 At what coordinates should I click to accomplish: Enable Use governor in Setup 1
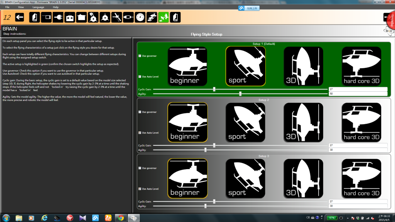(x=140, y=56)
